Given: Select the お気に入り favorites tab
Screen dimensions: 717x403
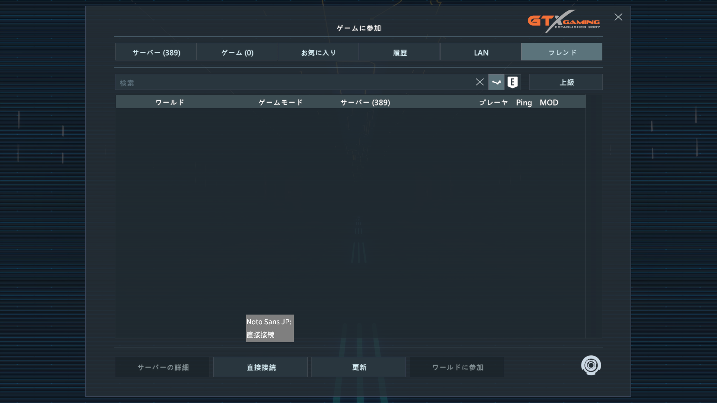Looking at the screenshot, I should 318,52.
